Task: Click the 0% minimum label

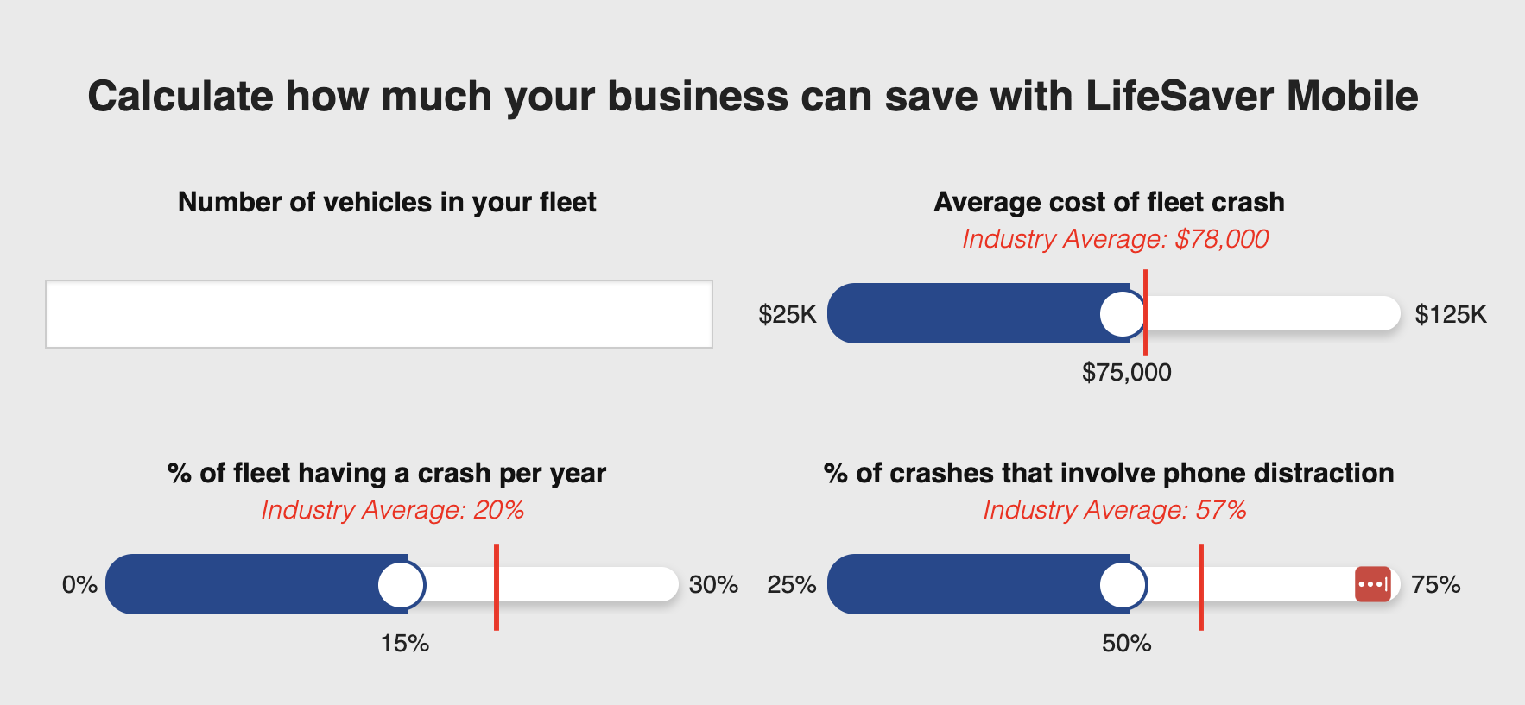Action: click(x=79, y=585)
